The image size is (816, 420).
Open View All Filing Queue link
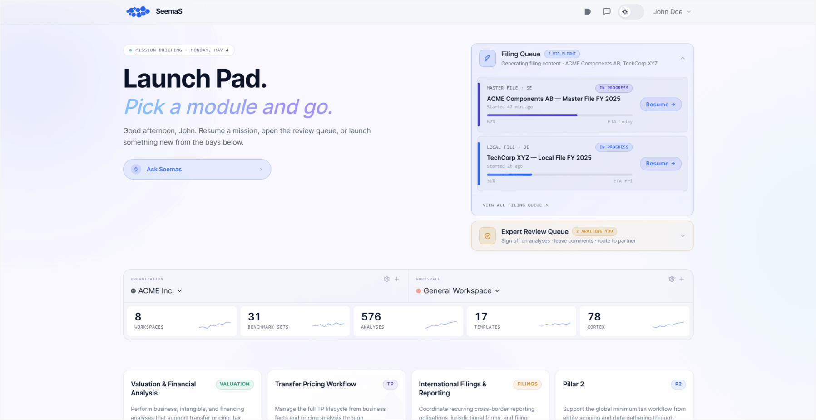point(515,205)
